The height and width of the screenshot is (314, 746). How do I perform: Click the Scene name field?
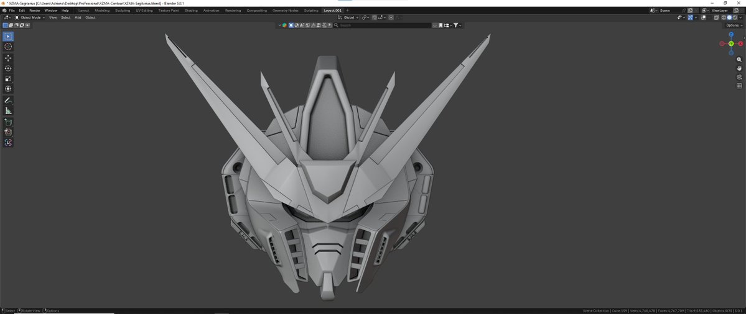(x=669, y=11)
